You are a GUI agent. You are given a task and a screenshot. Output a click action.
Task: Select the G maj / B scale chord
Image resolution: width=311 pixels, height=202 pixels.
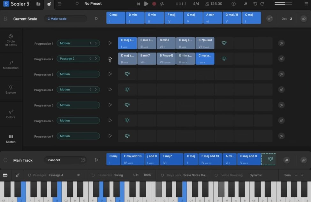pyautogui.click(x=232, y=18)
